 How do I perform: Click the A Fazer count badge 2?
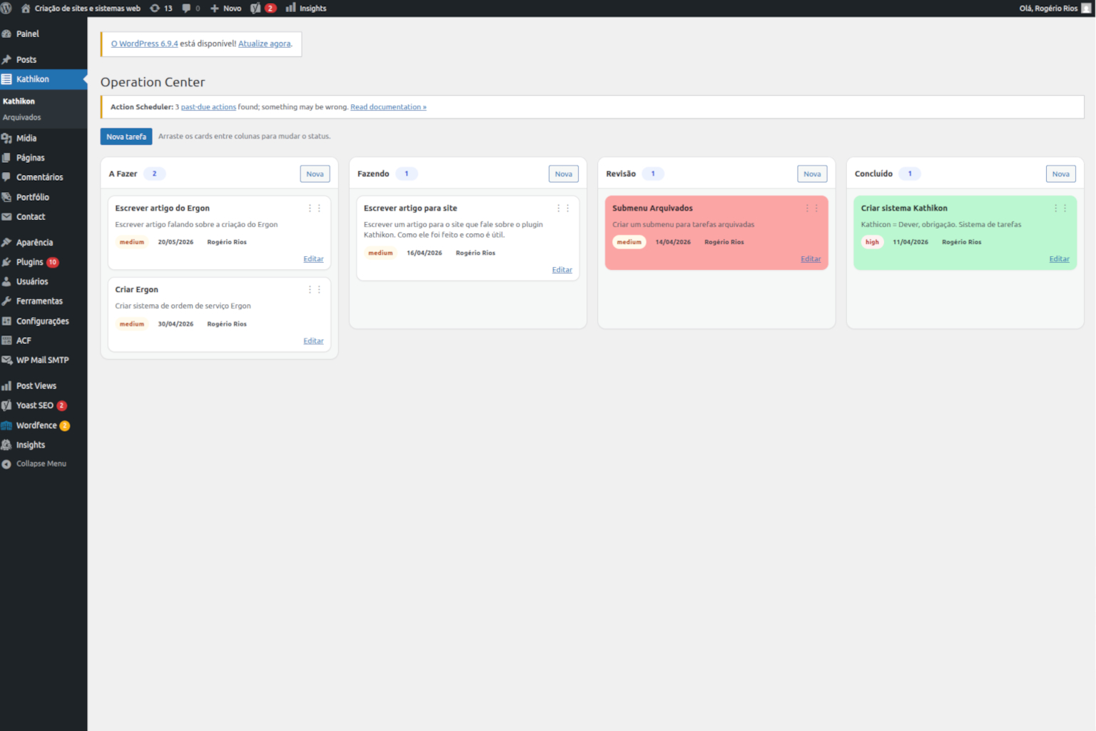pyautogui.click(x=154, y=173)
